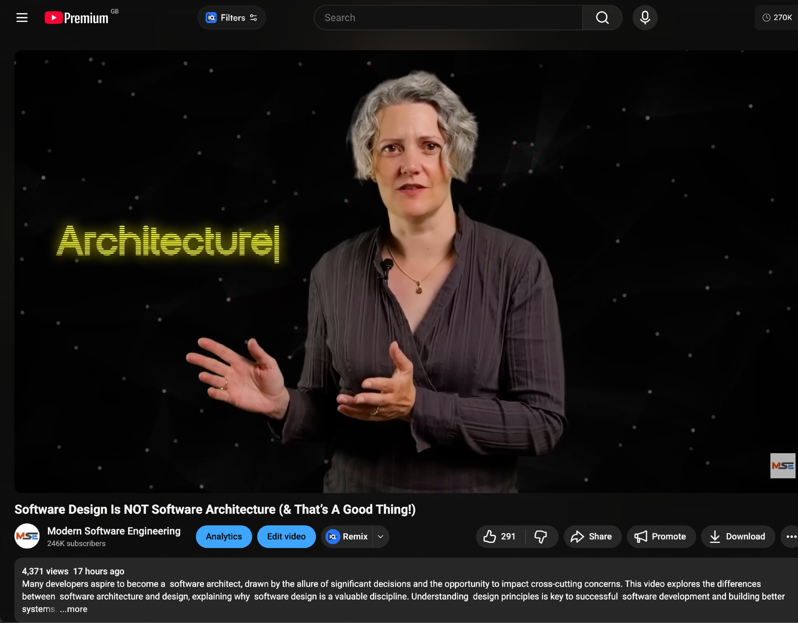Open the three-dot more actions menu
798x623 pixels.
click(791, 537)
